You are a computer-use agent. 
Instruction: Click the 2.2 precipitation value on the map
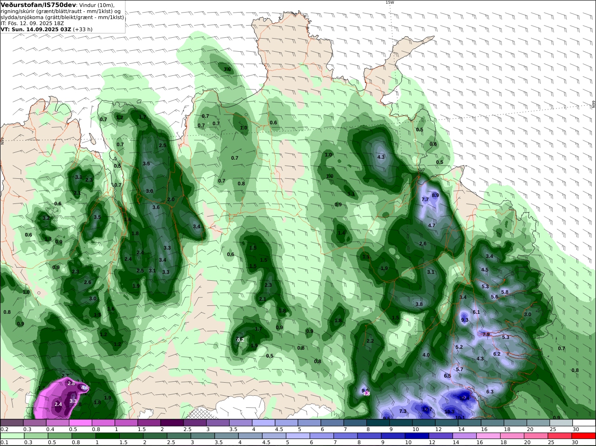[x=370, y=341]
